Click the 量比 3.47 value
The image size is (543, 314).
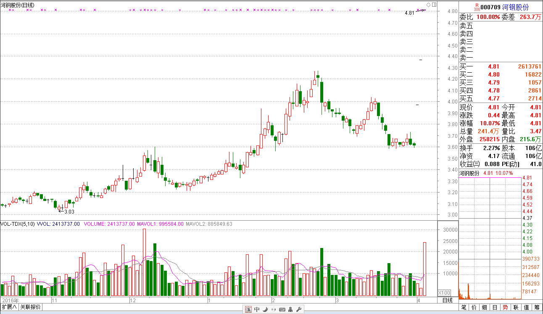click(x=535, y=132)
